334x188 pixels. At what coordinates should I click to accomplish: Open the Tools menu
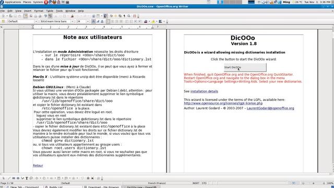(x=59, y=11)
